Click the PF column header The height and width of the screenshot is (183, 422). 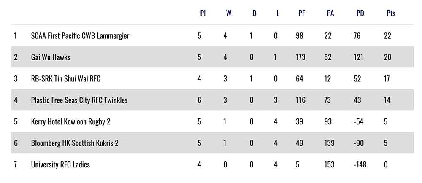point(302,13)
